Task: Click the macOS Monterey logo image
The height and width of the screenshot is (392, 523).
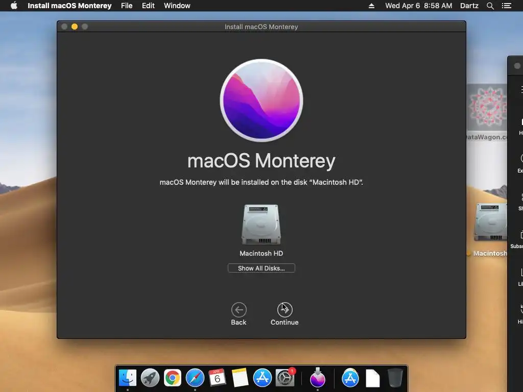Action: coord(261,101)
